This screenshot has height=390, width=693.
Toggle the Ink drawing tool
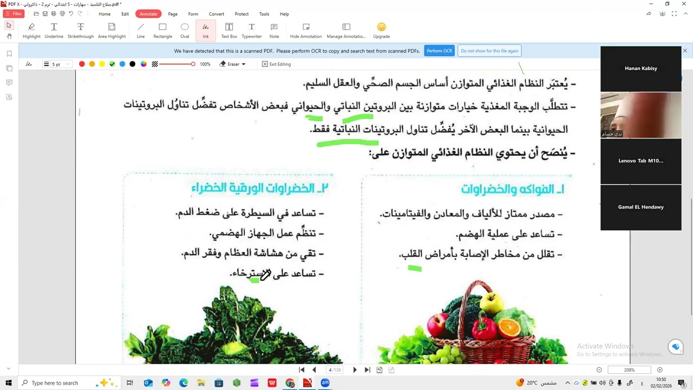[x=206, y=31]
